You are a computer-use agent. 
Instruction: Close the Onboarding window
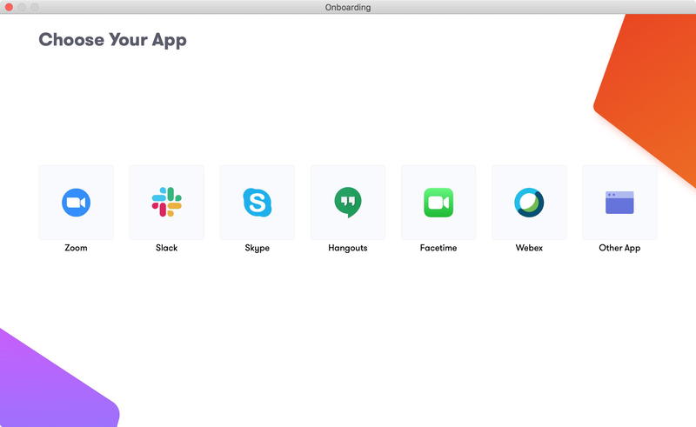(x=9, y=7)
